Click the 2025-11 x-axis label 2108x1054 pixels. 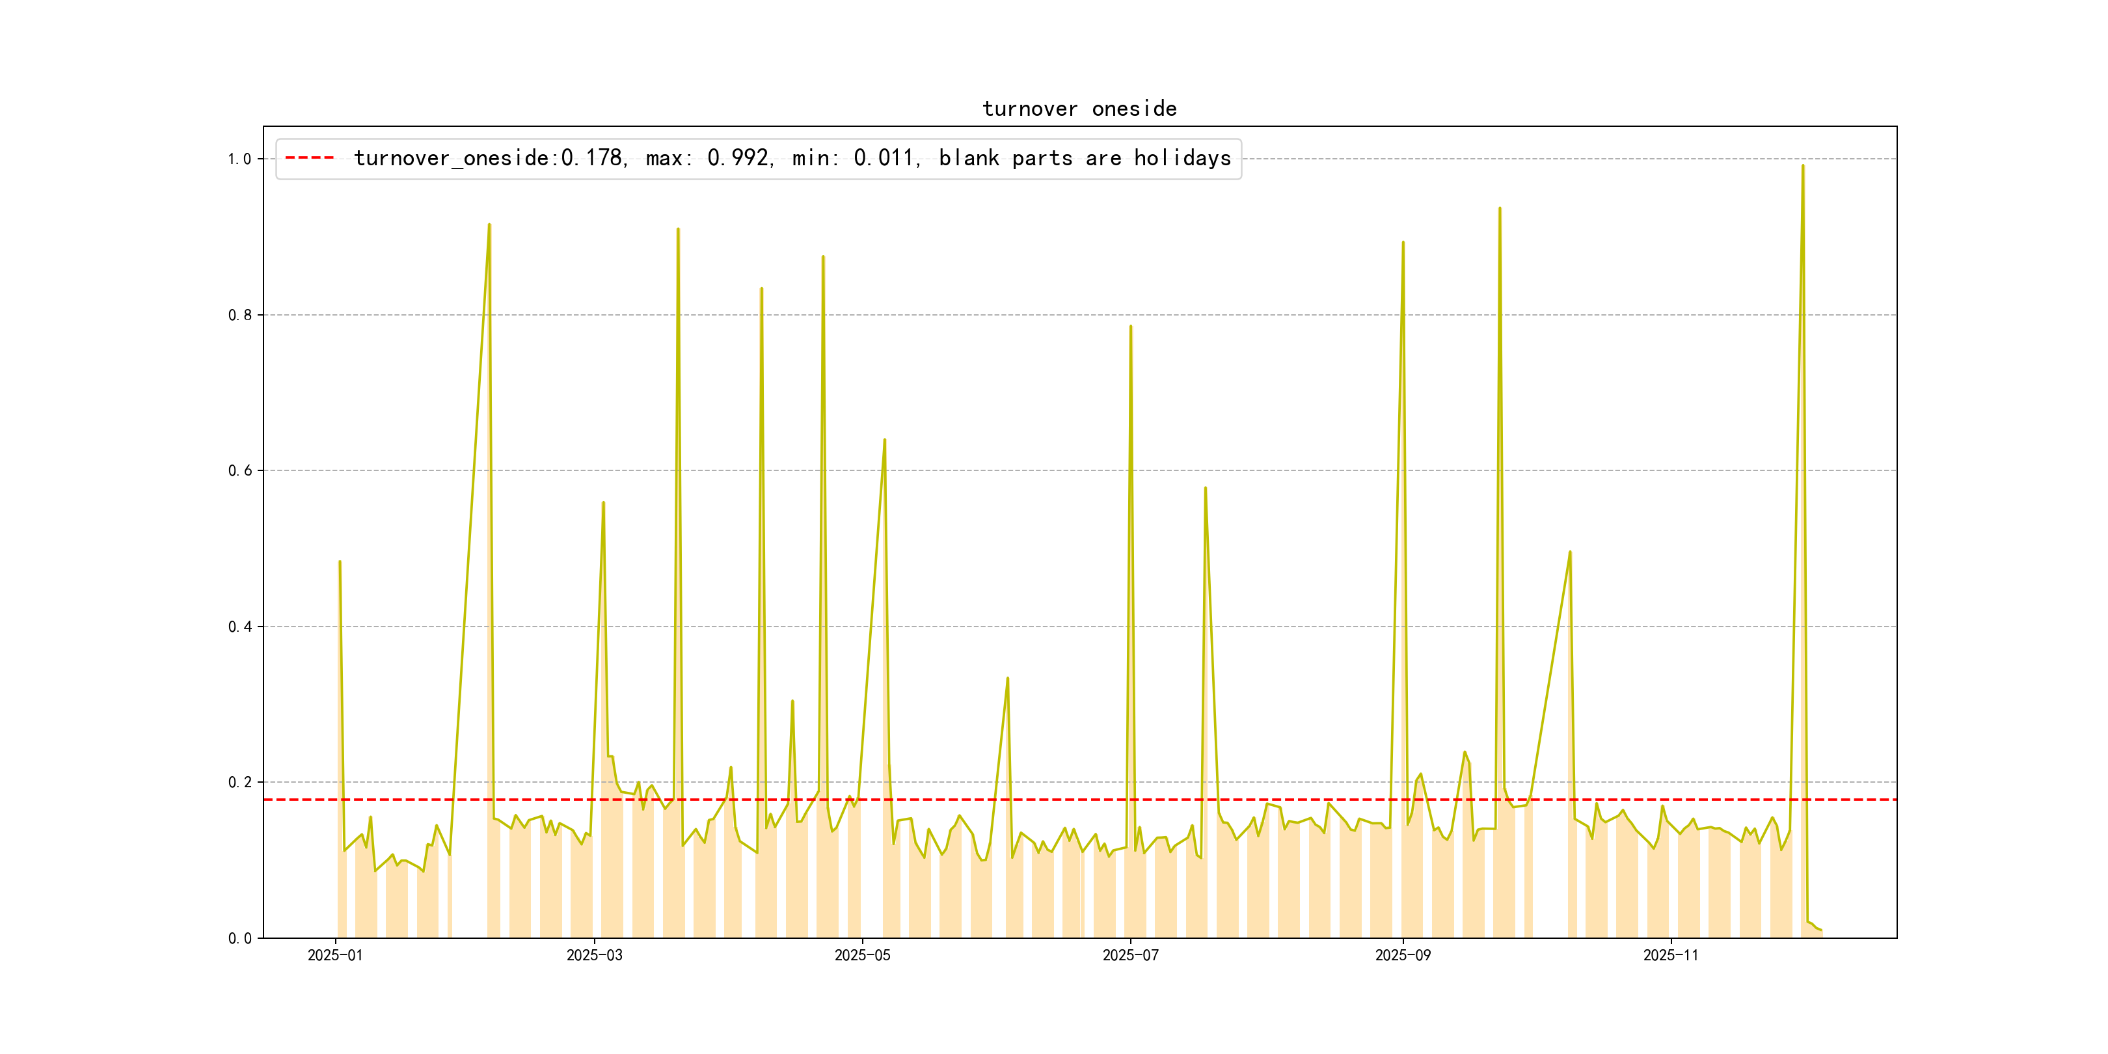[x=1670, y=955]
